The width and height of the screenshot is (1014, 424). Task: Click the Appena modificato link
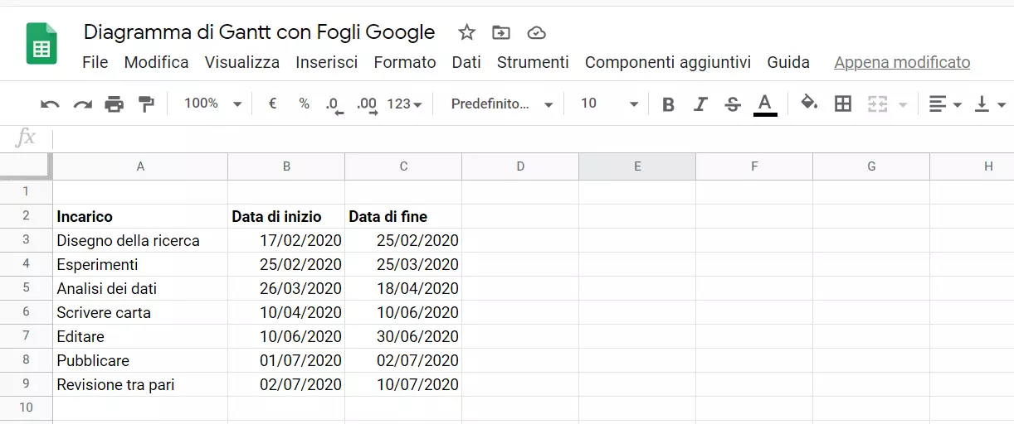[x=902, y=62]
